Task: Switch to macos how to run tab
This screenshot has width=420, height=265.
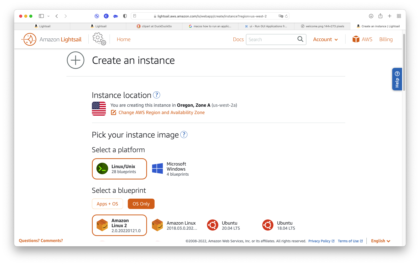Action: click(x=210, y=26)
